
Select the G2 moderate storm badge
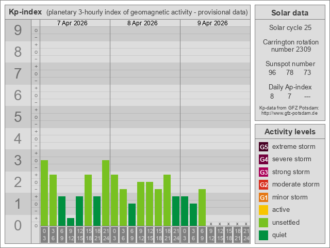pos(263,184)
